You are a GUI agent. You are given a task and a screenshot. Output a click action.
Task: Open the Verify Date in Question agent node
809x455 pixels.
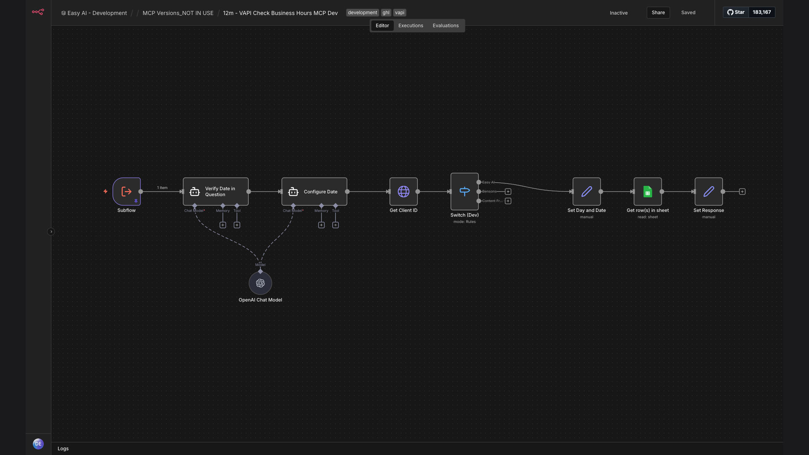(x=216, y=192)
